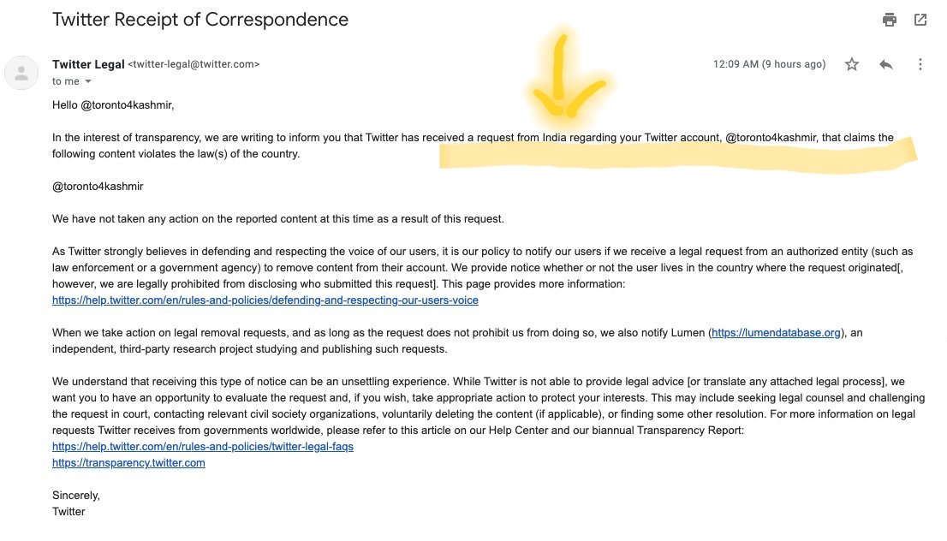Click the 'to me' recipient text
The image size is (947, 541).
tap(65, 81)
